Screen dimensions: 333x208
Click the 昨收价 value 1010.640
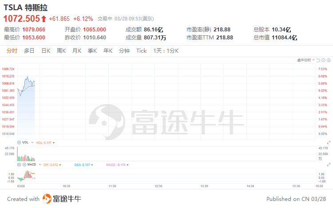(x=95, y=38)
